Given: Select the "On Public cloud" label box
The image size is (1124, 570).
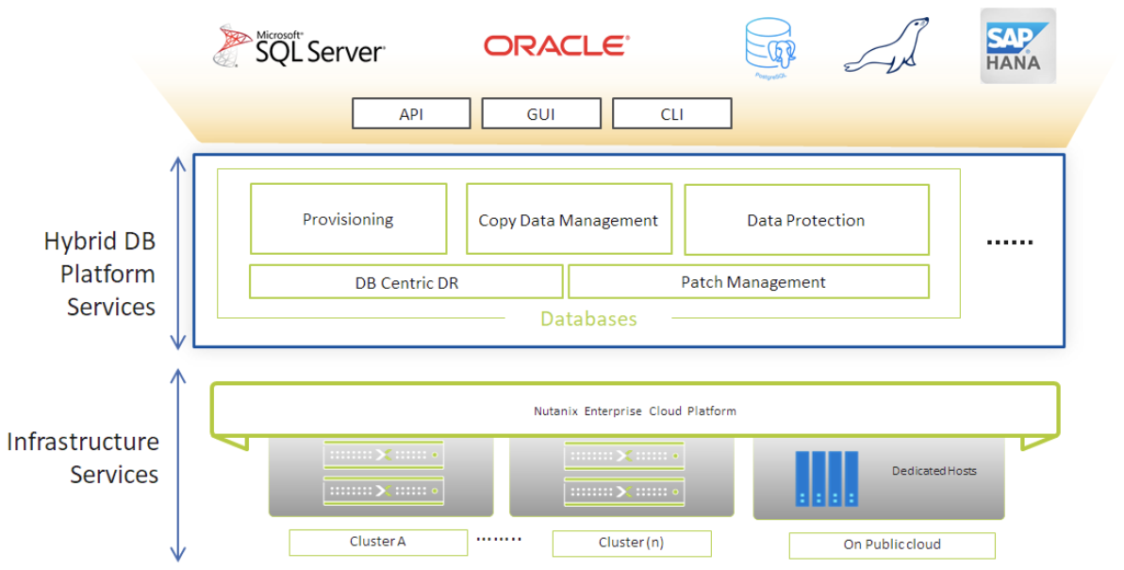Looking at the screenshot, I should pos(892,545).
